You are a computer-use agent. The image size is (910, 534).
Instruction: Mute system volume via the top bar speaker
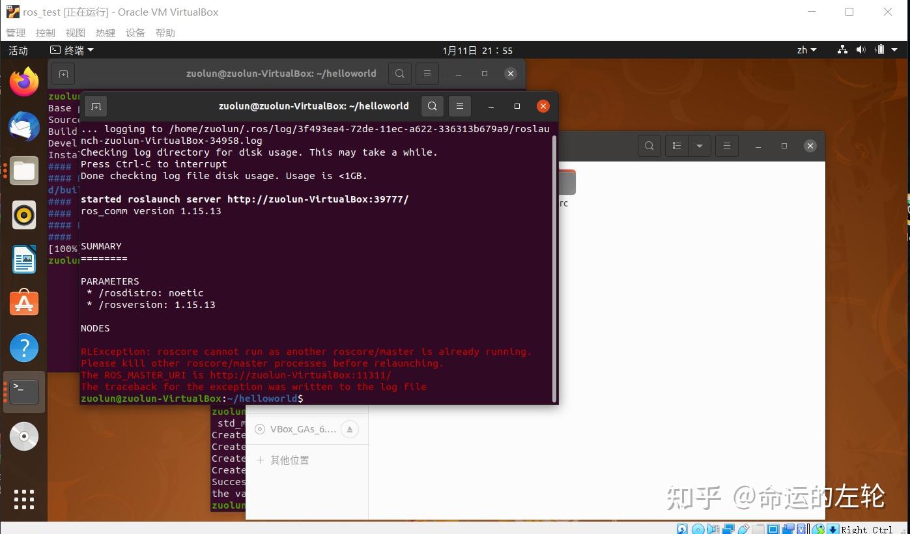click(x=860, y=49)
